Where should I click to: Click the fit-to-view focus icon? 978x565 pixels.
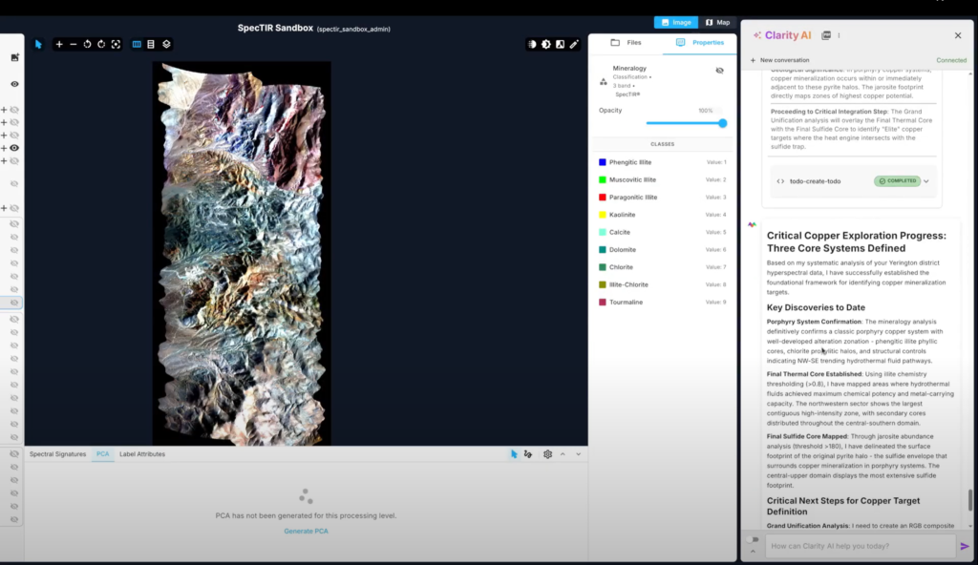(116, 44)
